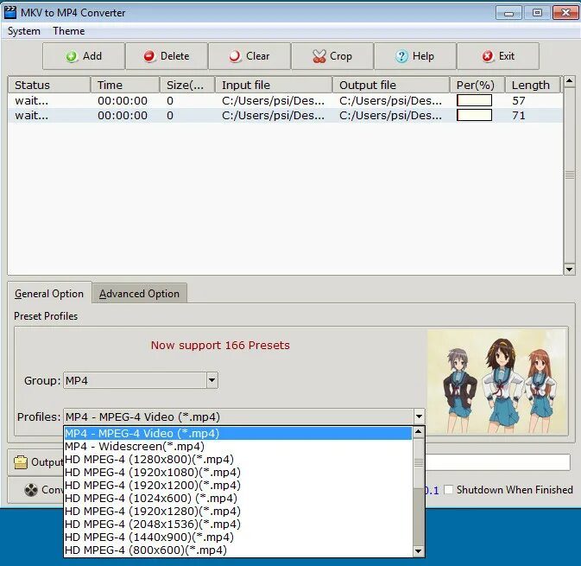Click length value 71 in second row
This screenshot has width=581, height=566.
(x=519, y=115)
